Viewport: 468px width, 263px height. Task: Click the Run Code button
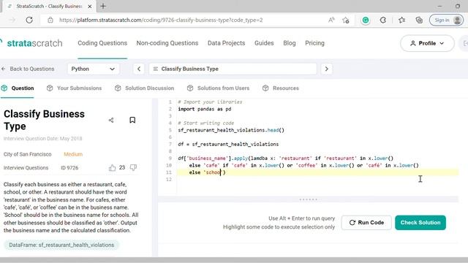[x=366, y=223]
